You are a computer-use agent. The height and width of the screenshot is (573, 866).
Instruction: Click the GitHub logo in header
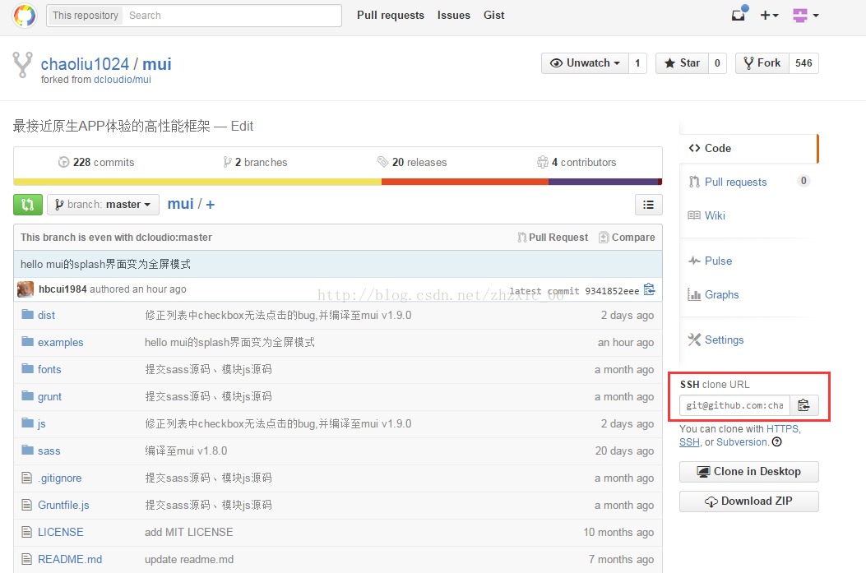[x=25, y=16]
